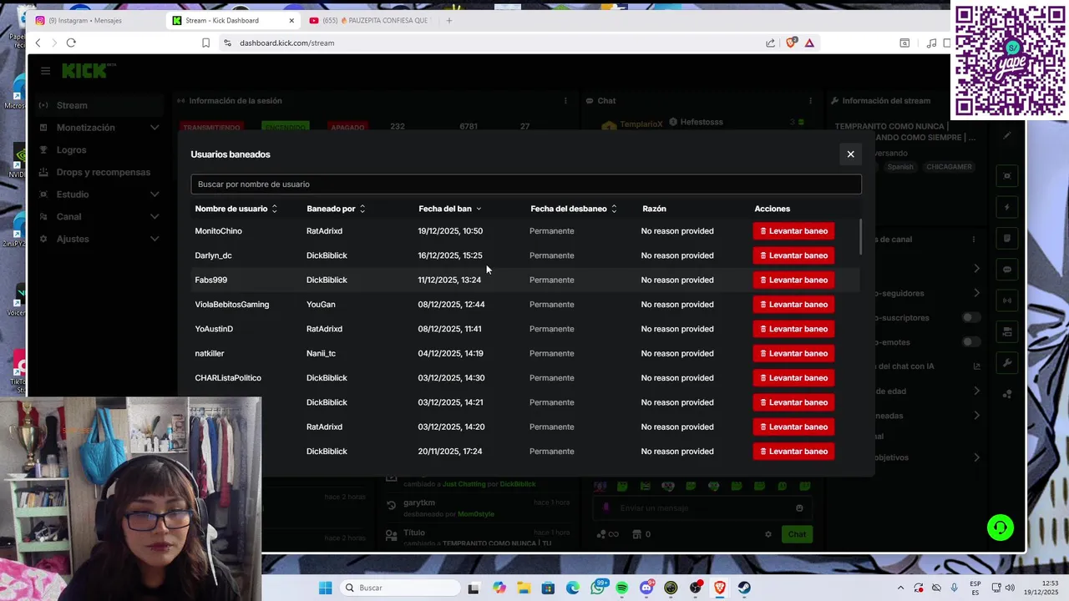The image size is (1069, 601).
Task: Open the Kick hamburger menu
Action: [45, 71]
